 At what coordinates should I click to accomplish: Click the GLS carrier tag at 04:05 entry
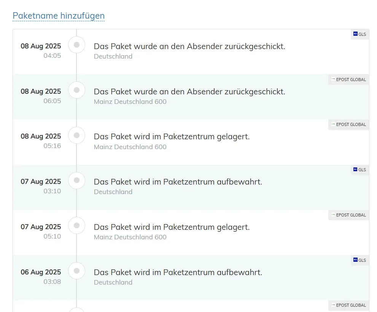coord(360,34)
